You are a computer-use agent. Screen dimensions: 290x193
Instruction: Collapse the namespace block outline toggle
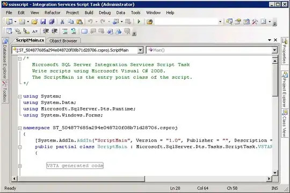pyautogui.click(x=20, y=128)
